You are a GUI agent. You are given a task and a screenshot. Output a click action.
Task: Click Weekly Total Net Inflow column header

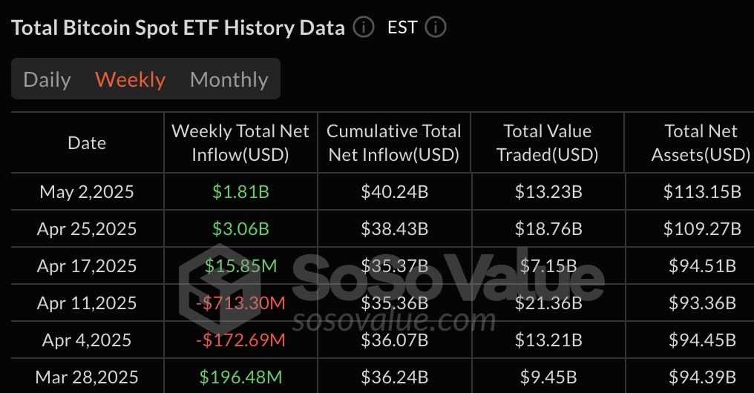point(240,143)
